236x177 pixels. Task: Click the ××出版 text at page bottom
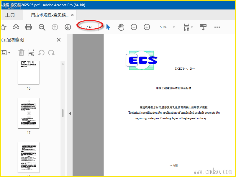tap(173, 165)
